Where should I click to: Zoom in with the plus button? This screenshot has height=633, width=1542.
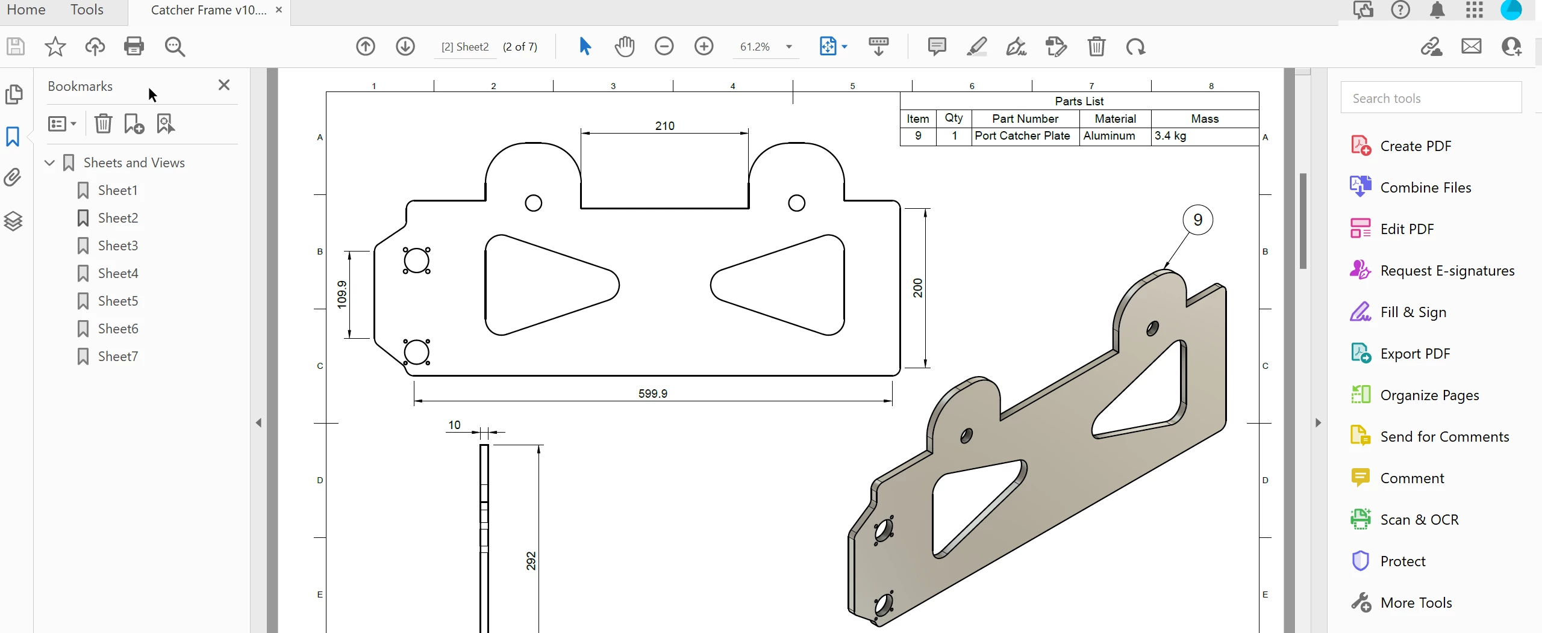coord(704,46)
